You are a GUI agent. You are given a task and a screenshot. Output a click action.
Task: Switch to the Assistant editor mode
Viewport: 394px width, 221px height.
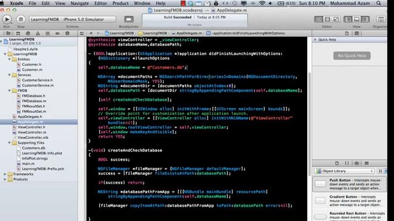point(328,19)
